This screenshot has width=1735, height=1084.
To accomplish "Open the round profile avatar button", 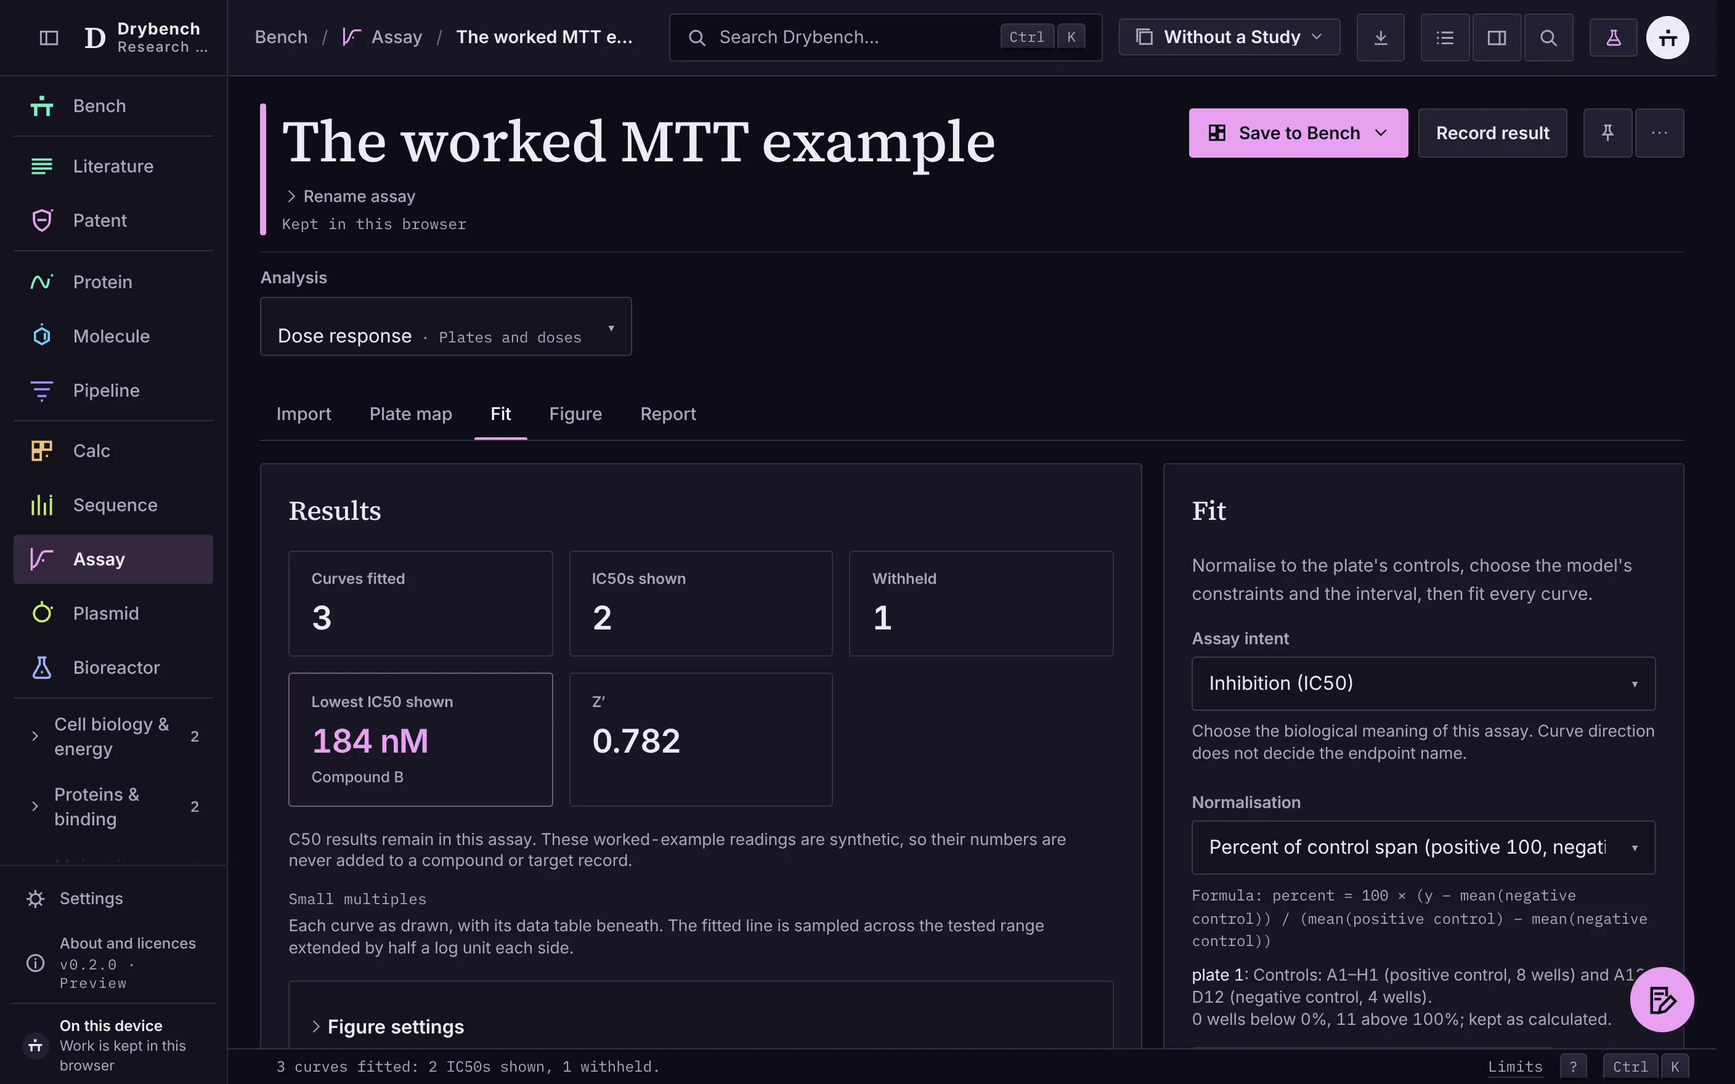I will click(1668, 38).
